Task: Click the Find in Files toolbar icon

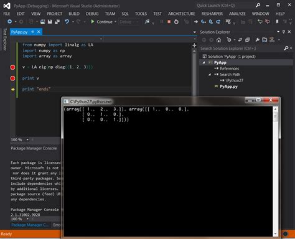Action: click(147, 22)
